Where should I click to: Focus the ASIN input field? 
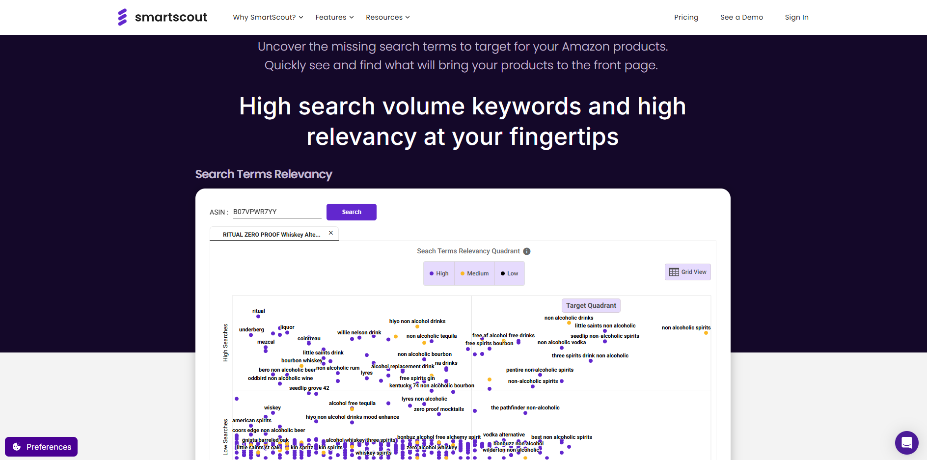coord(277,212)
